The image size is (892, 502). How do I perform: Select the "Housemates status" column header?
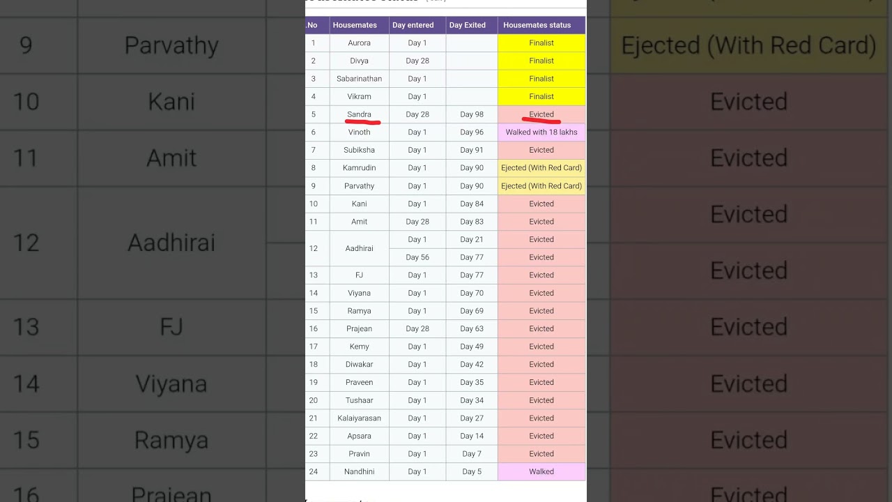541,25
